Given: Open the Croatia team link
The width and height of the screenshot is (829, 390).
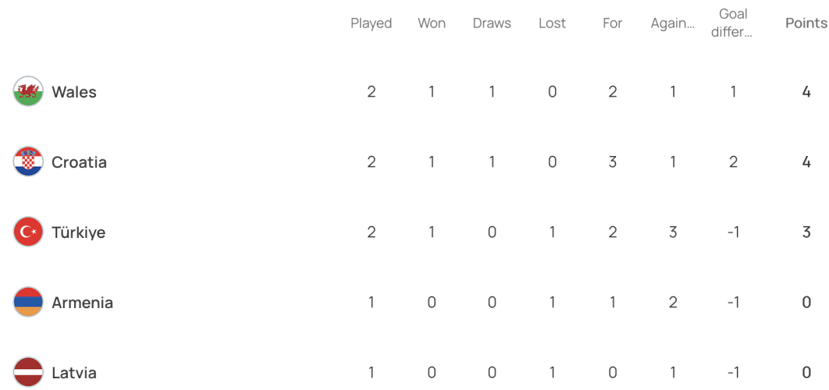Looking at the screenshot, I should tap(80, 162).
